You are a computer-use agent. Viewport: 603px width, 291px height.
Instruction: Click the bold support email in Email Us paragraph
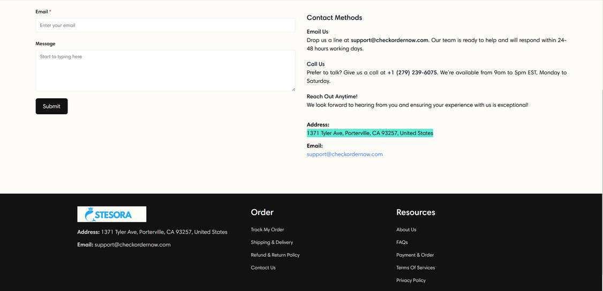[x=389, y=40]
